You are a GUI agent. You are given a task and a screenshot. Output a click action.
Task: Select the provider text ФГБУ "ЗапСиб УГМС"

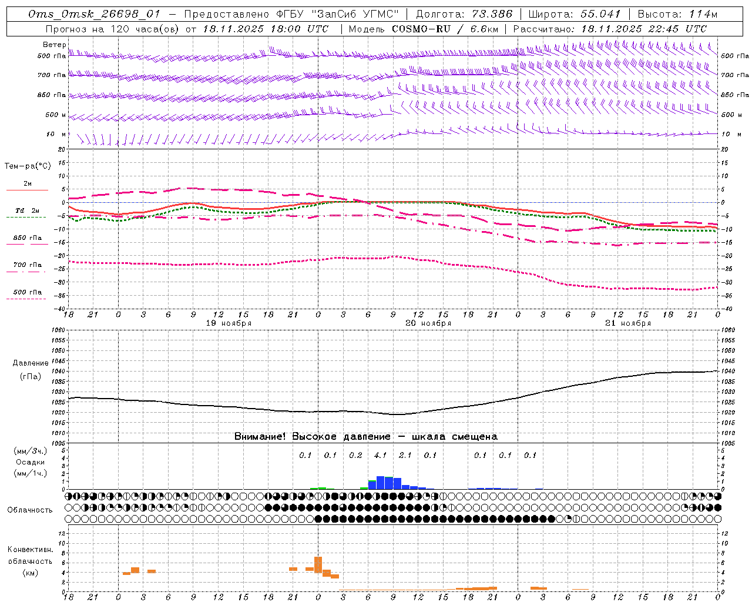(338, 14)
